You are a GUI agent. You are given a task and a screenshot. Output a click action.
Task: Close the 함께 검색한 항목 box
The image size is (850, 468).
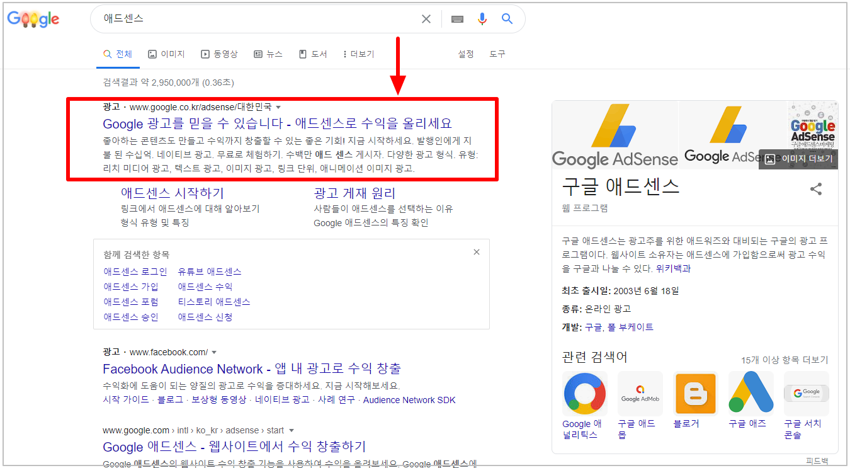pyautogui.click(x=477, y=252)
